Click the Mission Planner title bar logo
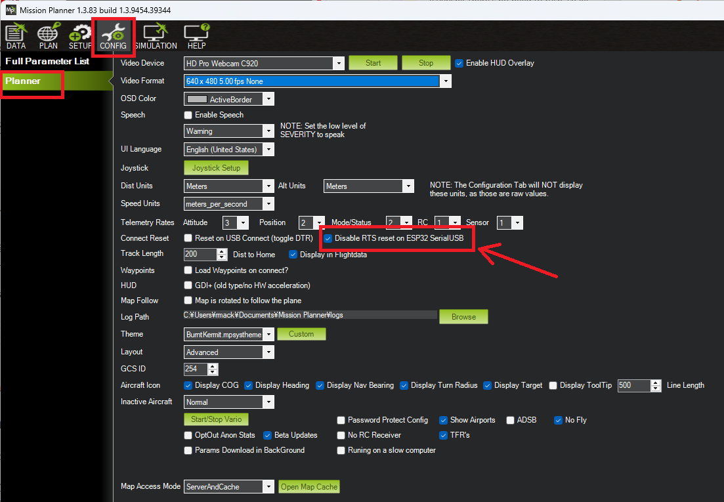The image size is (724, 502). tap(10, 9)
